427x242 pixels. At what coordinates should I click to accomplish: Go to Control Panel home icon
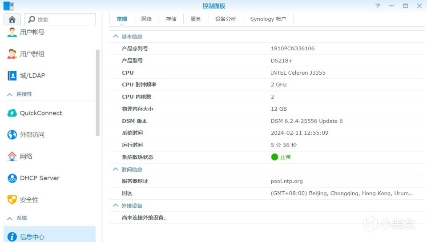[x=12, y=19]
